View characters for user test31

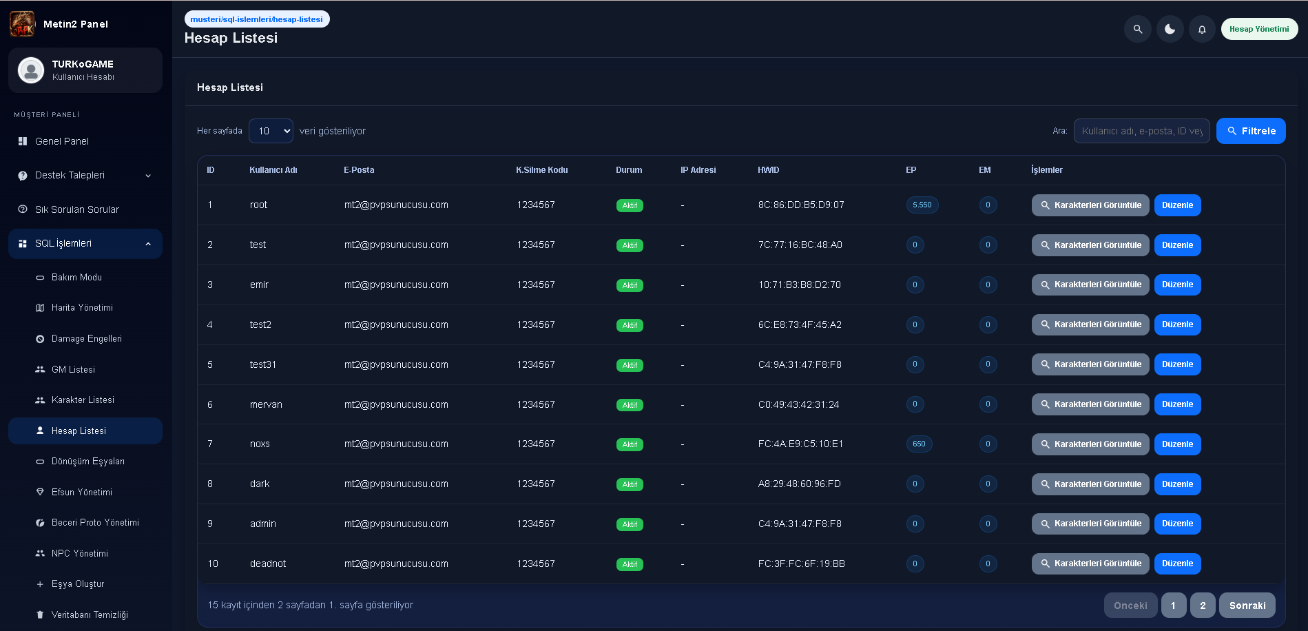coord(1090,364)
